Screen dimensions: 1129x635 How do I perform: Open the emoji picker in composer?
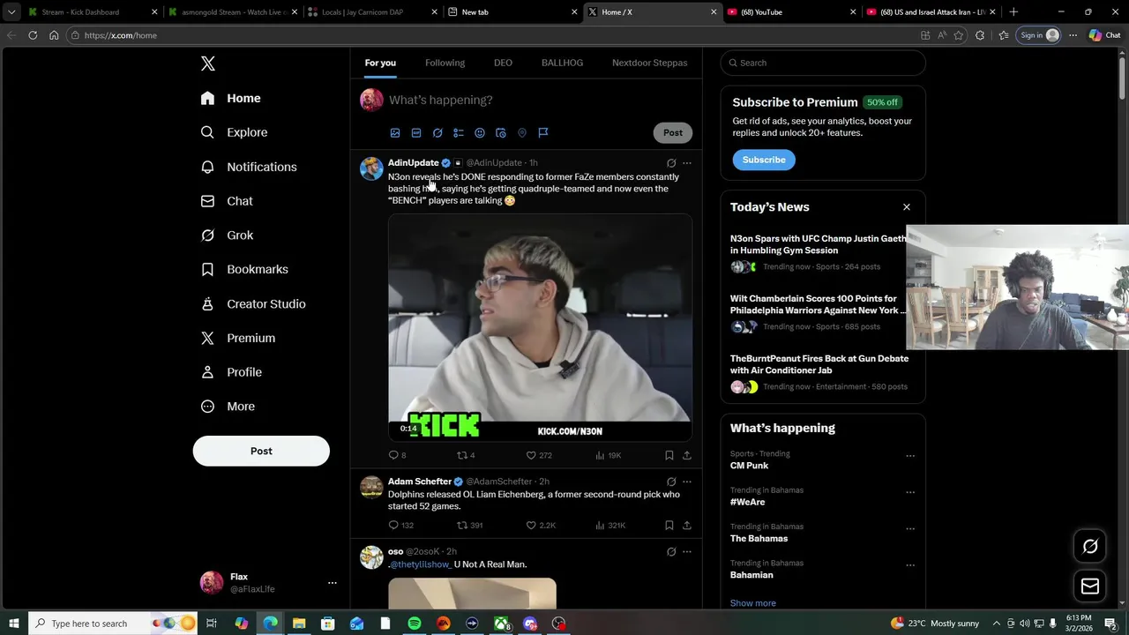click(480, 133)
